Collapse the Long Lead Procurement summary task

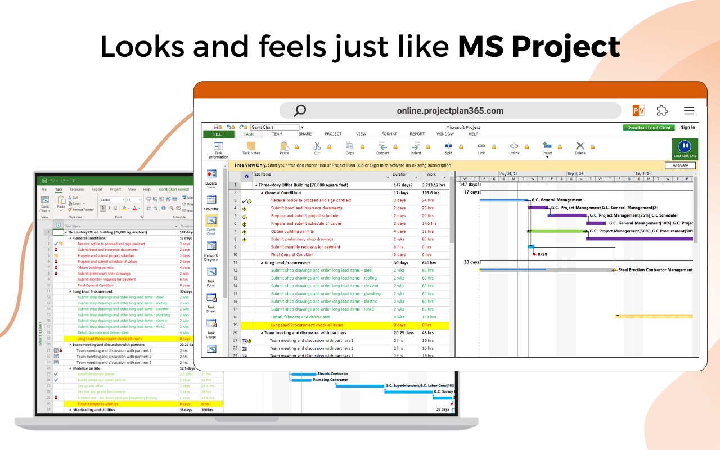coord(262,263)
